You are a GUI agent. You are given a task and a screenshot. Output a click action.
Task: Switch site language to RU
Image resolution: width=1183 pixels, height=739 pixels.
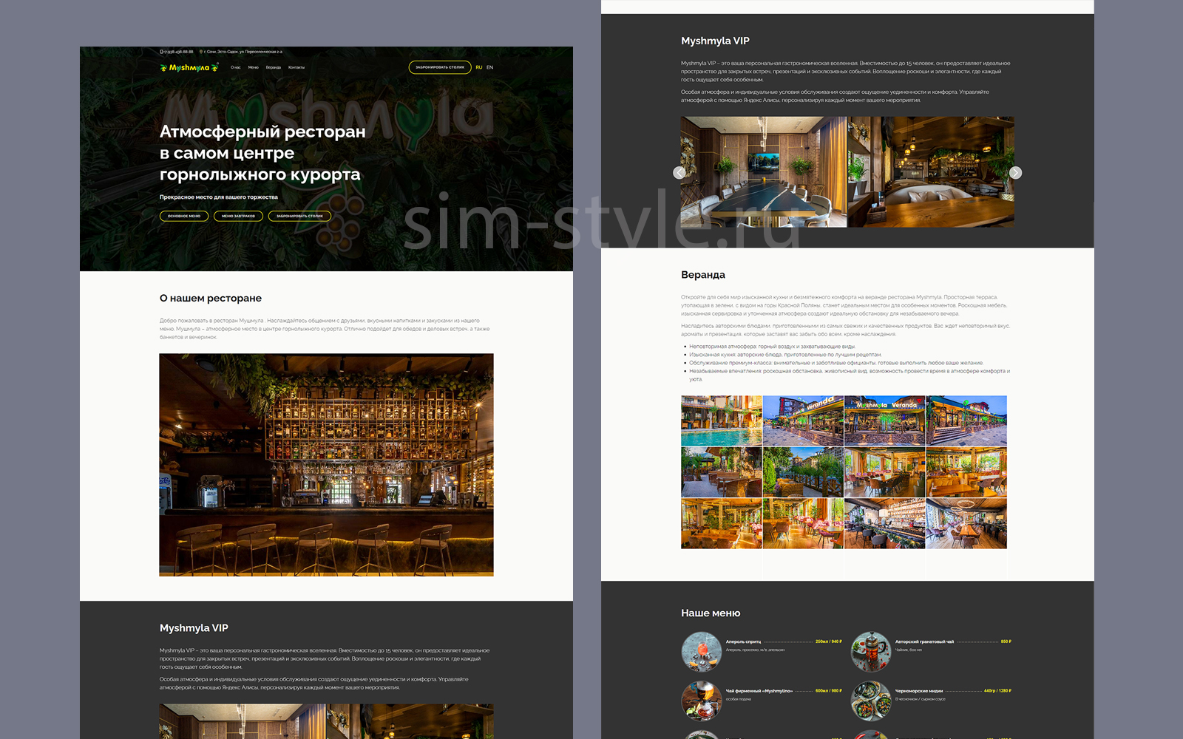pos(479,67)
